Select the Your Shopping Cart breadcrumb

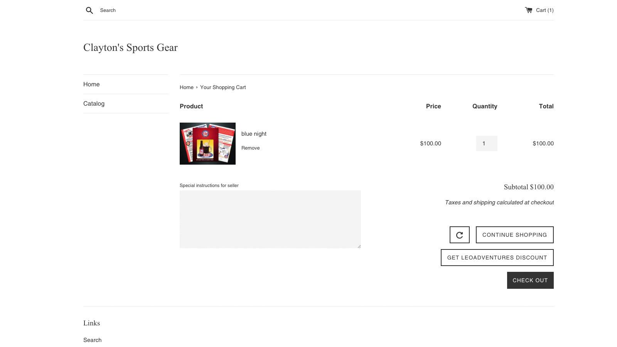(223, 87)
